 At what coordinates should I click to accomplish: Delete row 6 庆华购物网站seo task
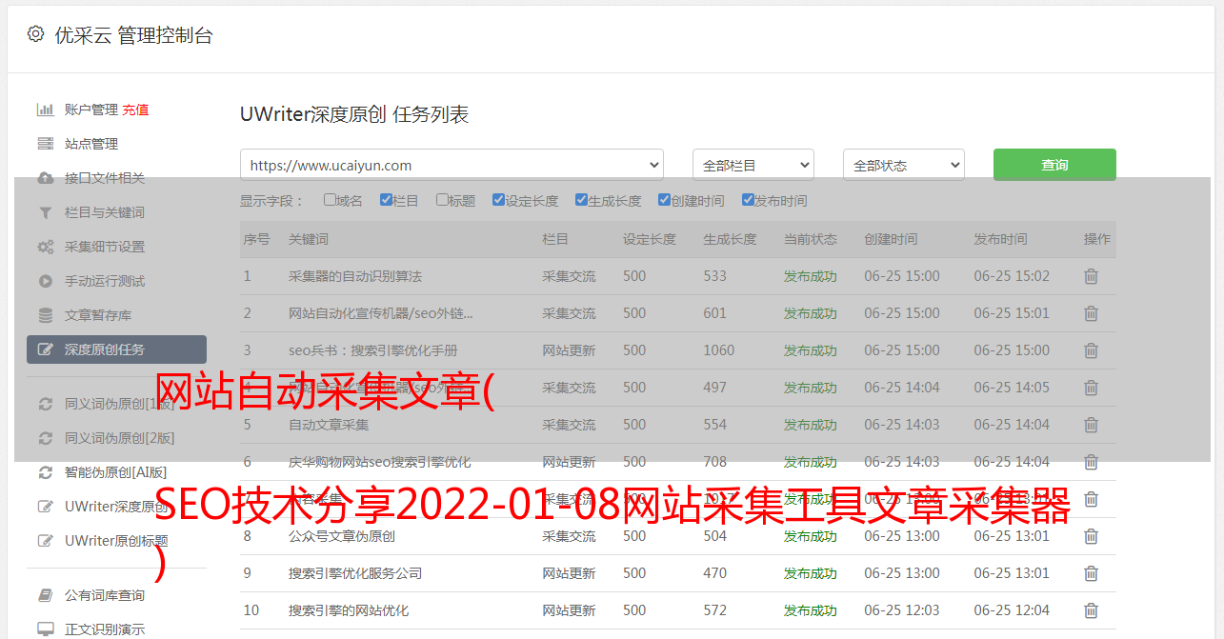point(1092,462)
